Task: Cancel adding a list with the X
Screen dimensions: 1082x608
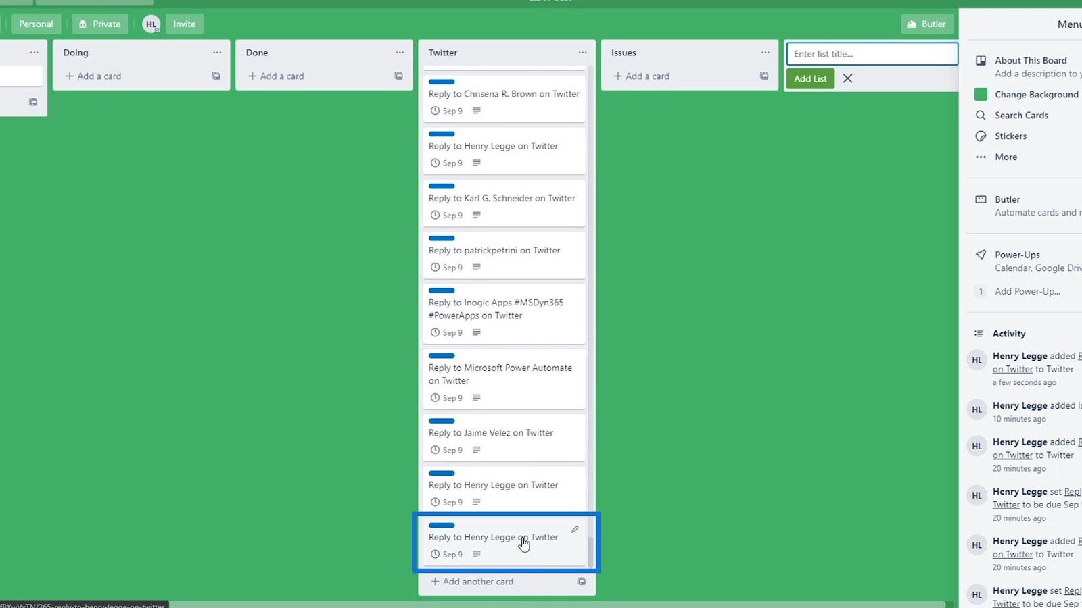Action: click(847, 78)
